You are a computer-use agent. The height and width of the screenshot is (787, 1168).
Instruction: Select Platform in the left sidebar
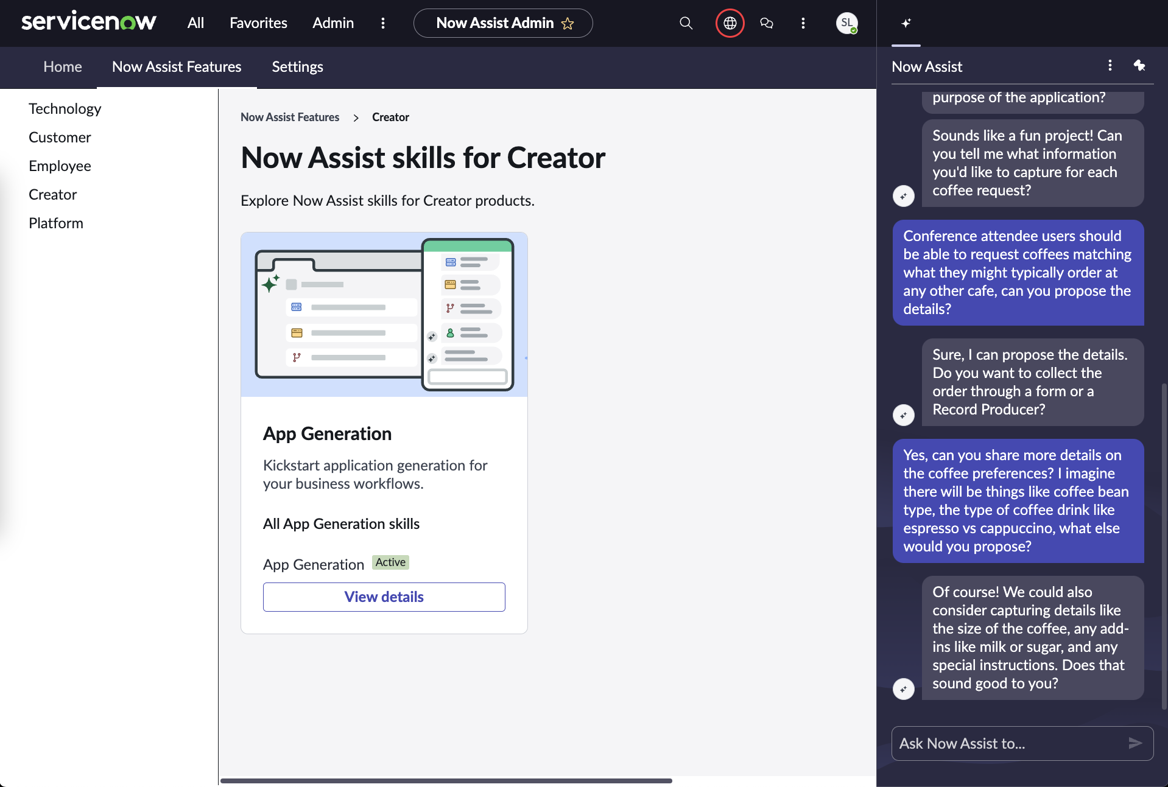(56, 223)
